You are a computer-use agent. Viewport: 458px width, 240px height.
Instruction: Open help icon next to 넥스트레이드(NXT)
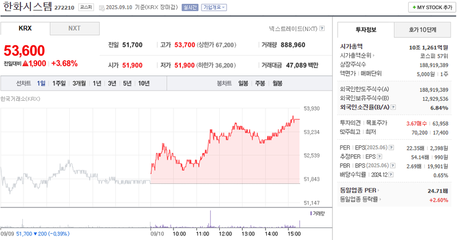pyautogui.click(x=322, y=29)
